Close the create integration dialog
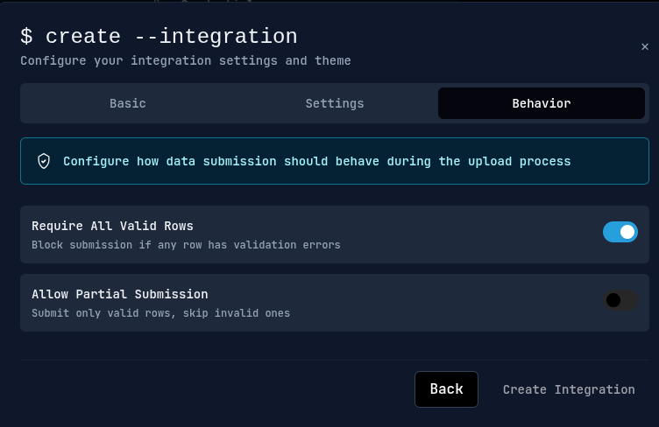 (645, 47)
